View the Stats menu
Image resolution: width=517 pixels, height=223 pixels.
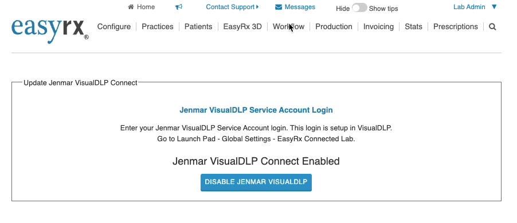(413, 27)
